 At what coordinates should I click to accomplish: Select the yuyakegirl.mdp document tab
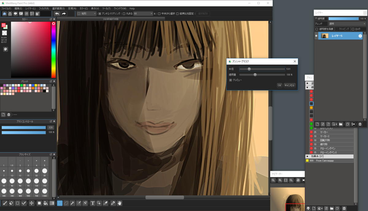click(111, 19)
